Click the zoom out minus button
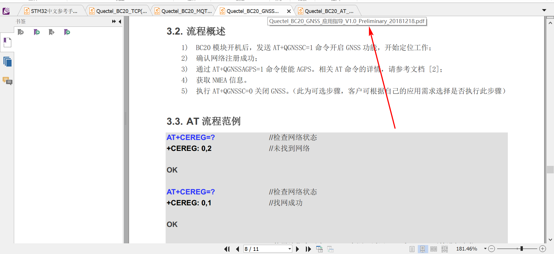Image resolution: width=554 pixels, height=254 pixels. [x=492, y=249]
